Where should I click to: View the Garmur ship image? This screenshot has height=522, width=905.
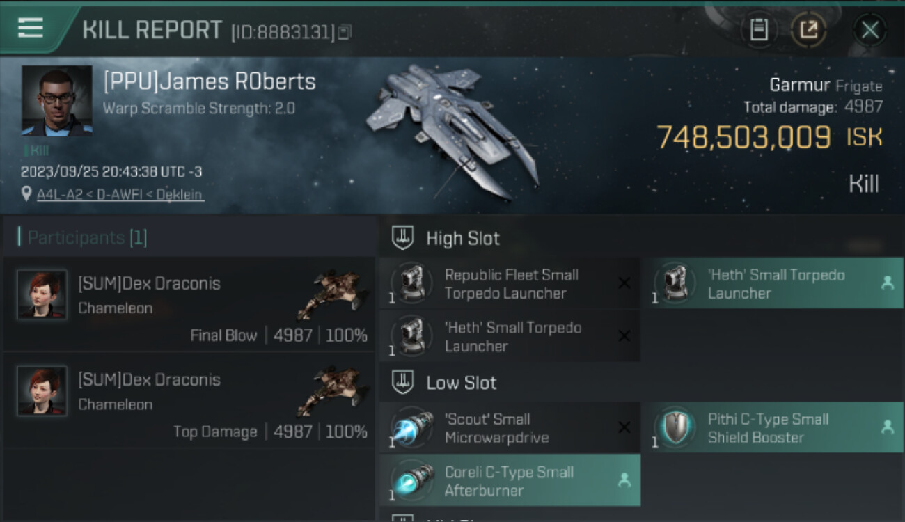(x=452, y=131)
